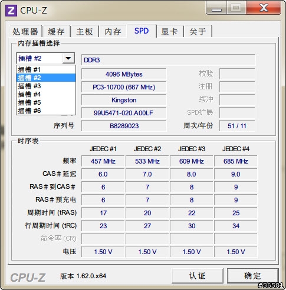Click the 认证 button

pyautogui.click(x=198, y=276)
